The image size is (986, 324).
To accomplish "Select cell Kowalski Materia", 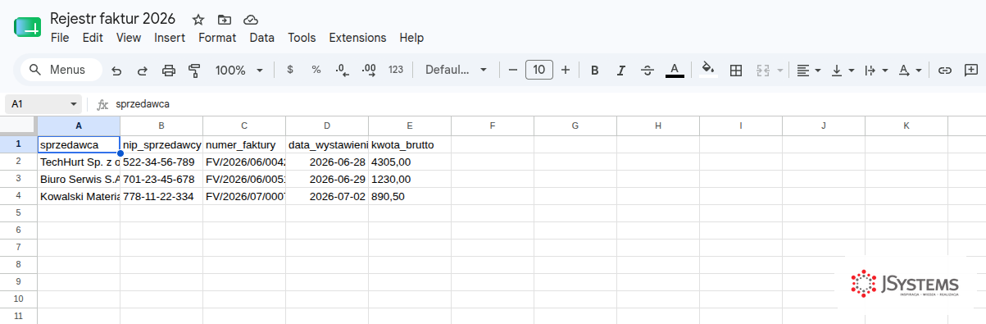I will pos(79,196).
